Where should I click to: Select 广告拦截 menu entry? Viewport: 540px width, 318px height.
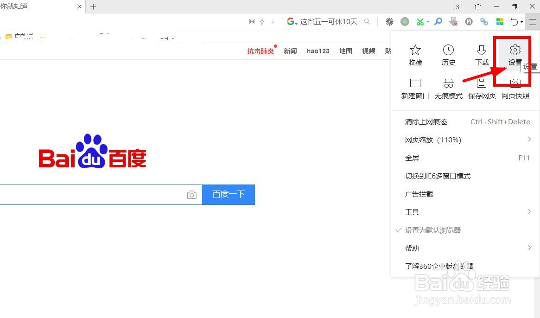pyautogui.click(x=465, y=194)
